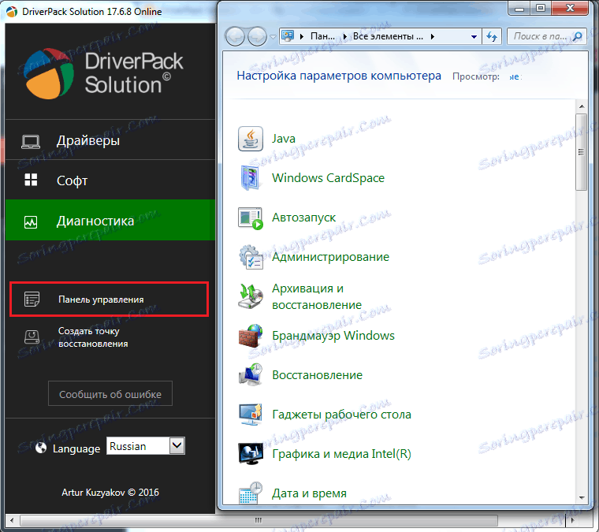Expand the arrow after Пан... breadcrumb
Viewport: 599px width, 532px height.
(345, 37)
